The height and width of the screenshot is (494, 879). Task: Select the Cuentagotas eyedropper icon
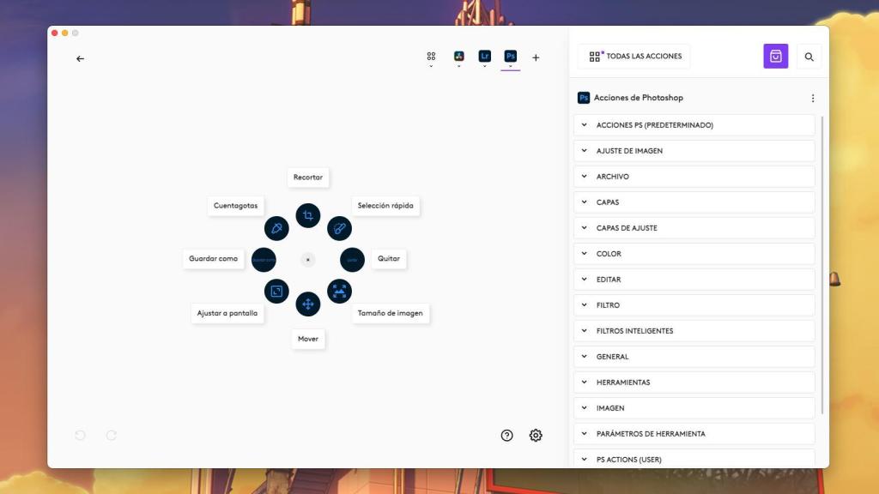tap(276, 228)
